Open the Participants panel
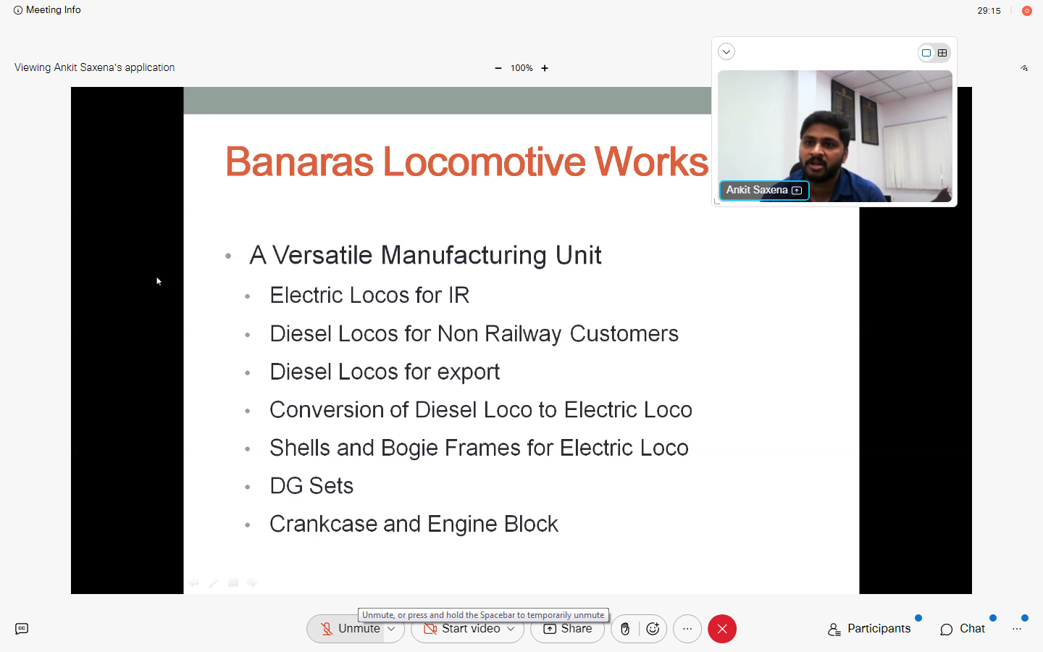Screen dimensions: 1043x652 coord(869,629)
